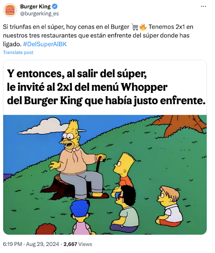
Task: Open the 2,667 Views count
Action: pos(78,244)
